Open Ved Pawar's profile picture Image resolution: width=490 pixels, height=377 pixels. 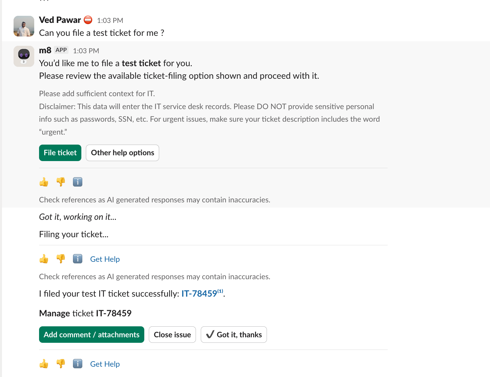pos(24,26)
